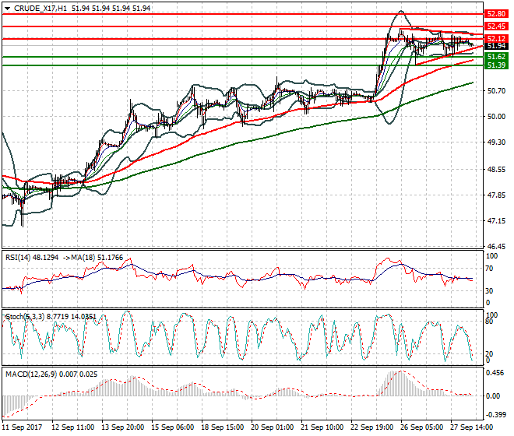Select the 47.15 price scale value
The image size is (514, 436).
point(496,221)
